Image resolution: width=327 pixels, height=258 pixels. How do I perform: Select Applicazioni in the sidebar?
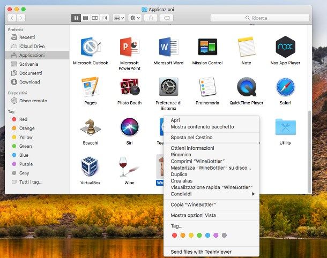pyautogui.click(x=37, y=55)
